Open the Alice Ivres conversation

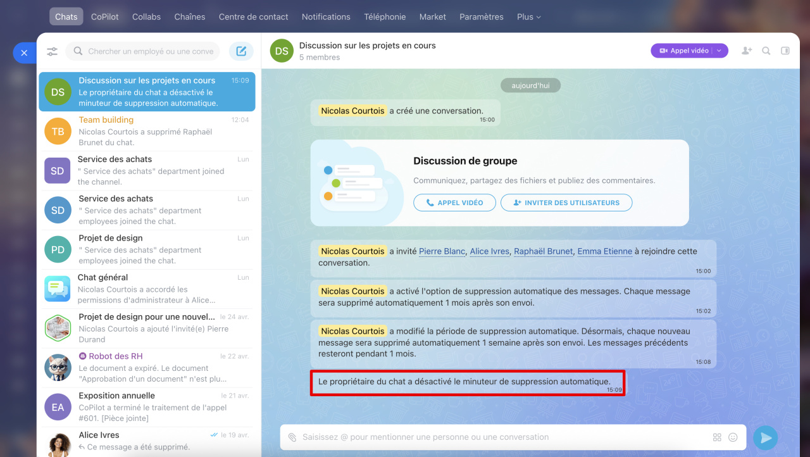pyautogui.click(x=147, y=442)
